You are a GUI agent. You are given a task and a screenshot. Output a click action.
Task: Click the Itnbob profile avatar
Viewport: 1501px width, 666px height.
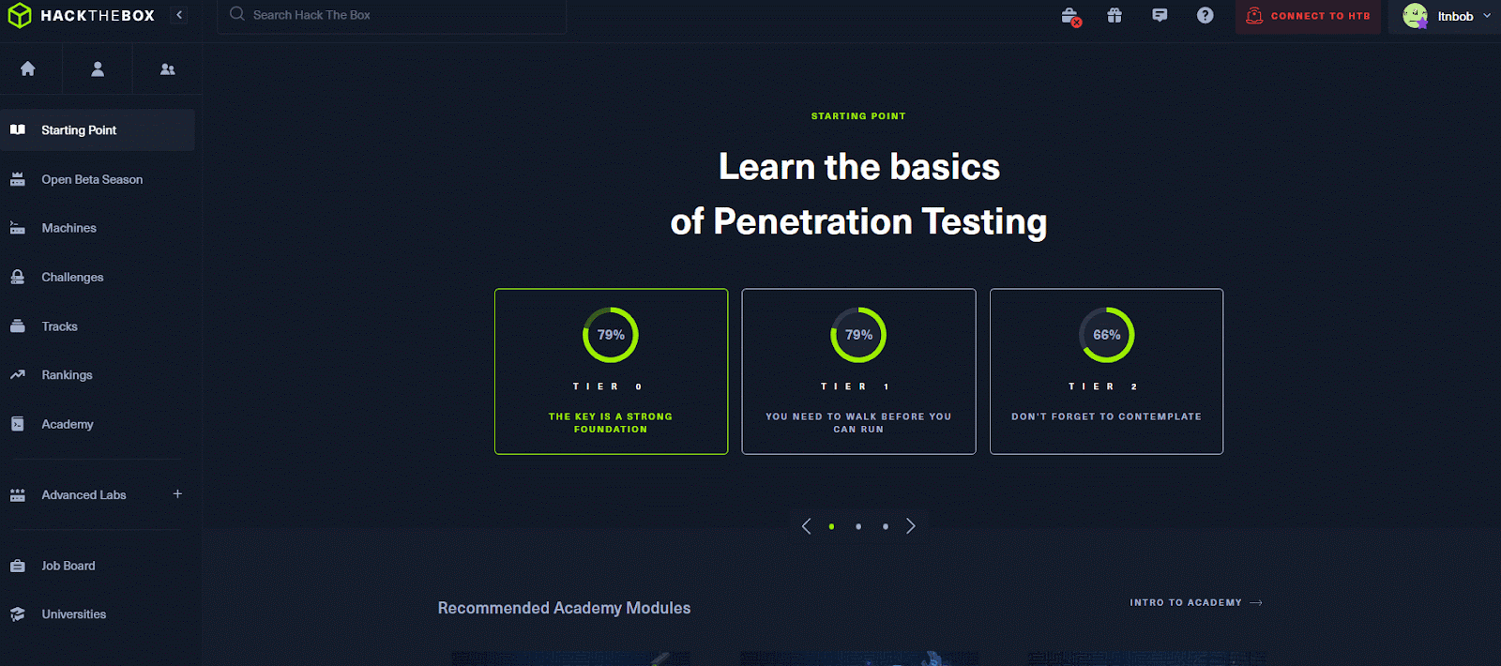tap(1415, 15)
